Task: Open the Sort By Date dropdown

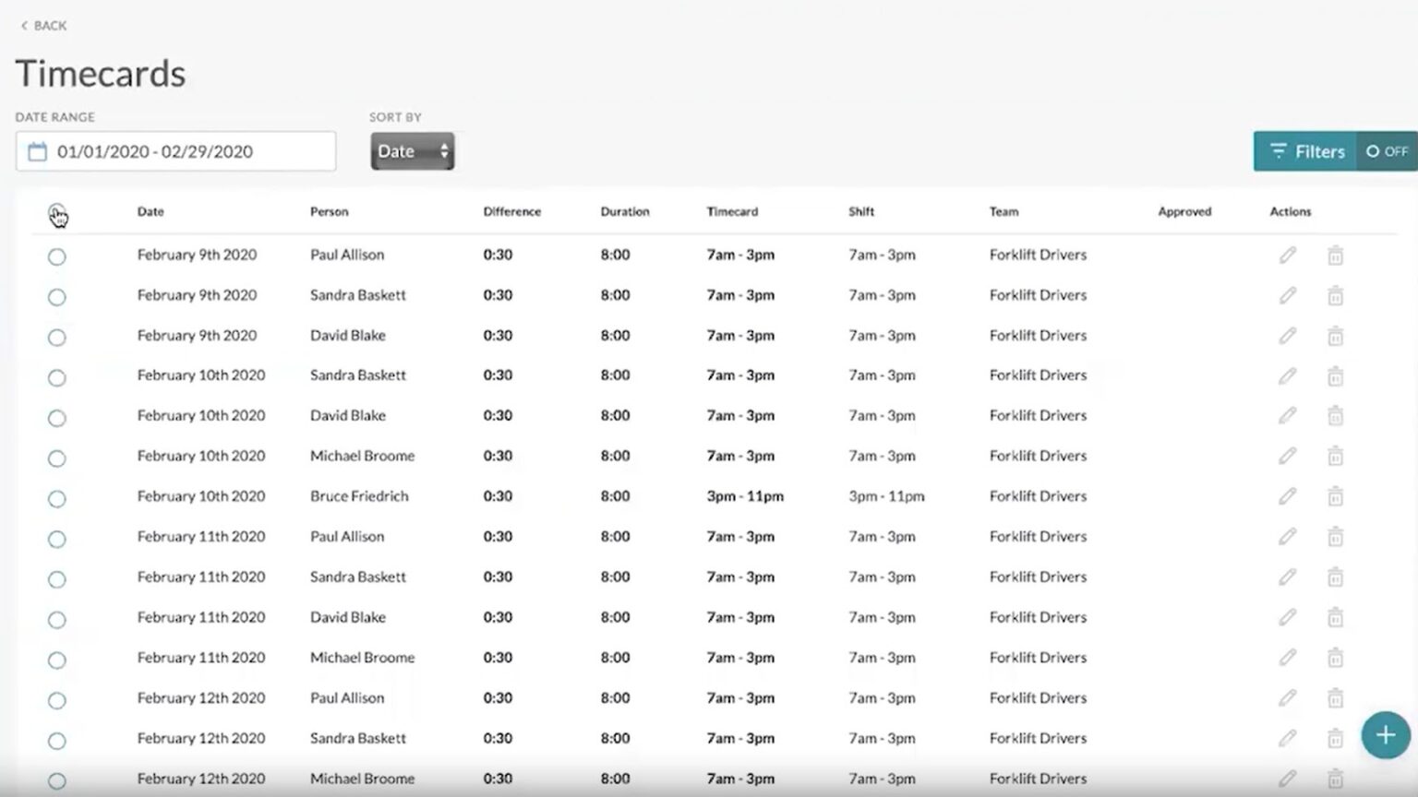Action: [x=412, y=150]
